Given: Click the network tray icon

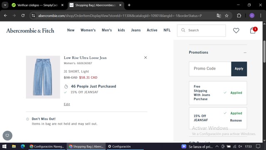Looking at the screenshot, I should coord(234,146).
